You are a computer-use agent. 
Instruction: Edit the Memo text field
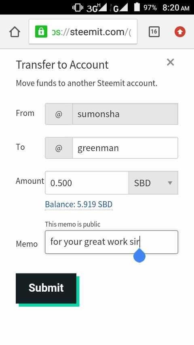(112, 242)
